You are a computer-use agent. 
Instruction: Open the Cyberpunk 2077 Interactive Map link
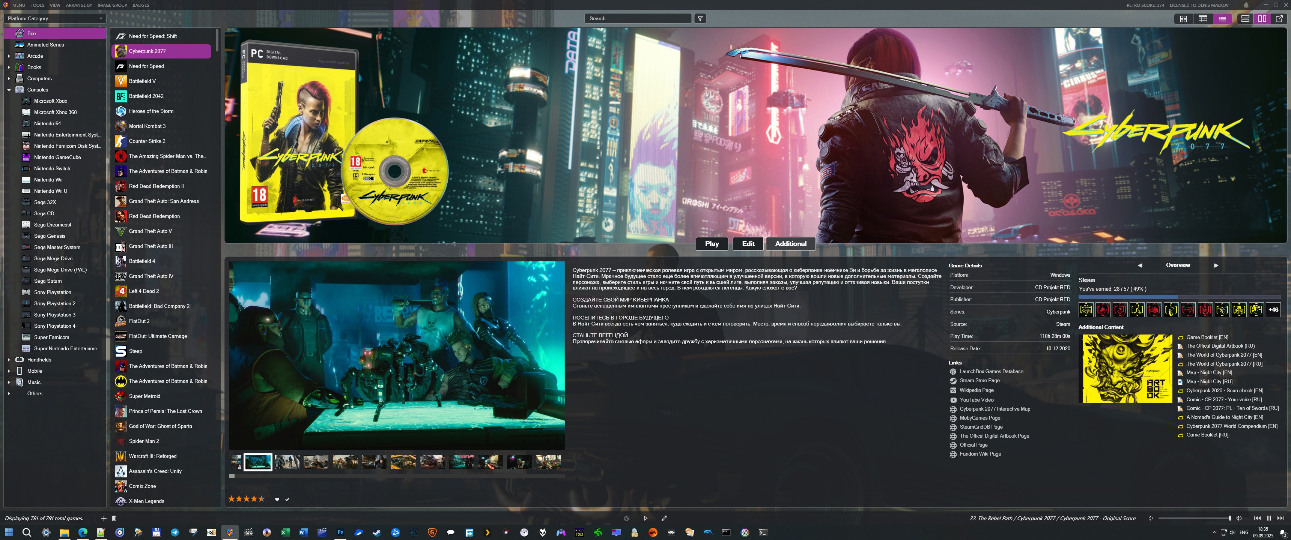995,409
